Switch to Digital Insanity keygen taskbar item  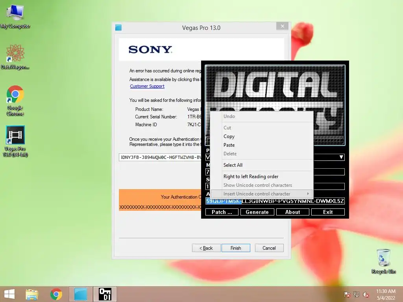point(105,294)
